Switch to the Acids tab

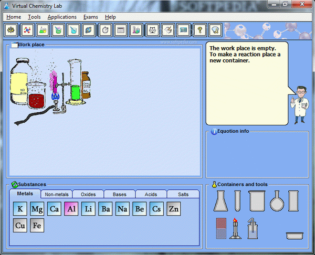click(151, 194)
